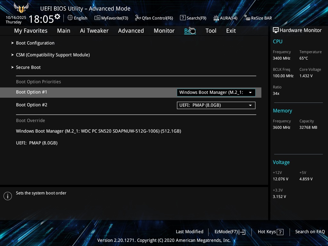Click the memory capacity 32768 MB
The image size is (328, 246).
click(308, 127)
